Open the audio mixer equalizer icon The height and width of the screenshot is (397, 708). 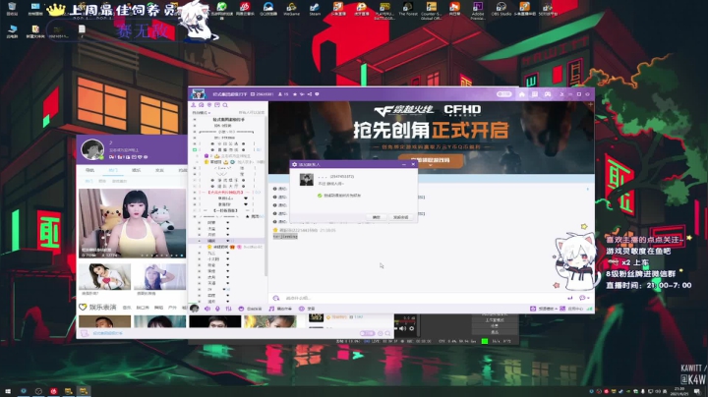(228, 309)
